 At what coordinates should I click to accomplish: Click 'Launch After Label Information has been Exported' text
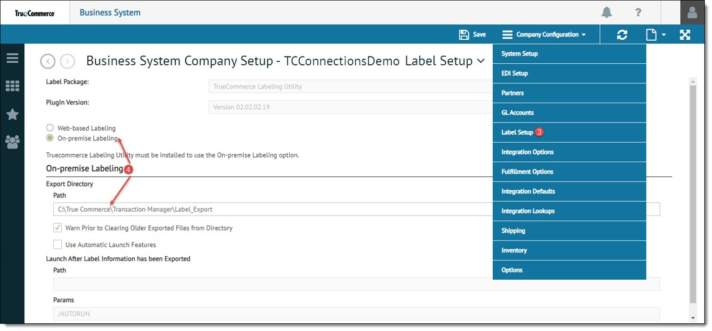(x=118, y=259)
